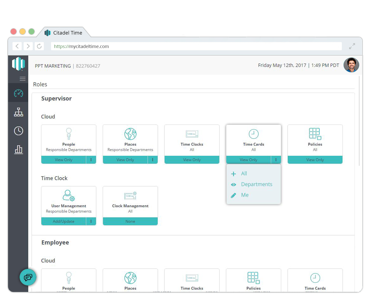370x297 pixels.
Task: Click the reports bar chart sidebar icon
Action: click(x=18, y=150)
